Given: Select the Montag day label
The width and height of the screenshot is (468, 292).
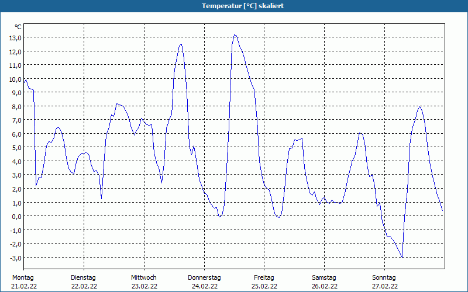Looking at the screenshot, I should (x=23, y=278).
